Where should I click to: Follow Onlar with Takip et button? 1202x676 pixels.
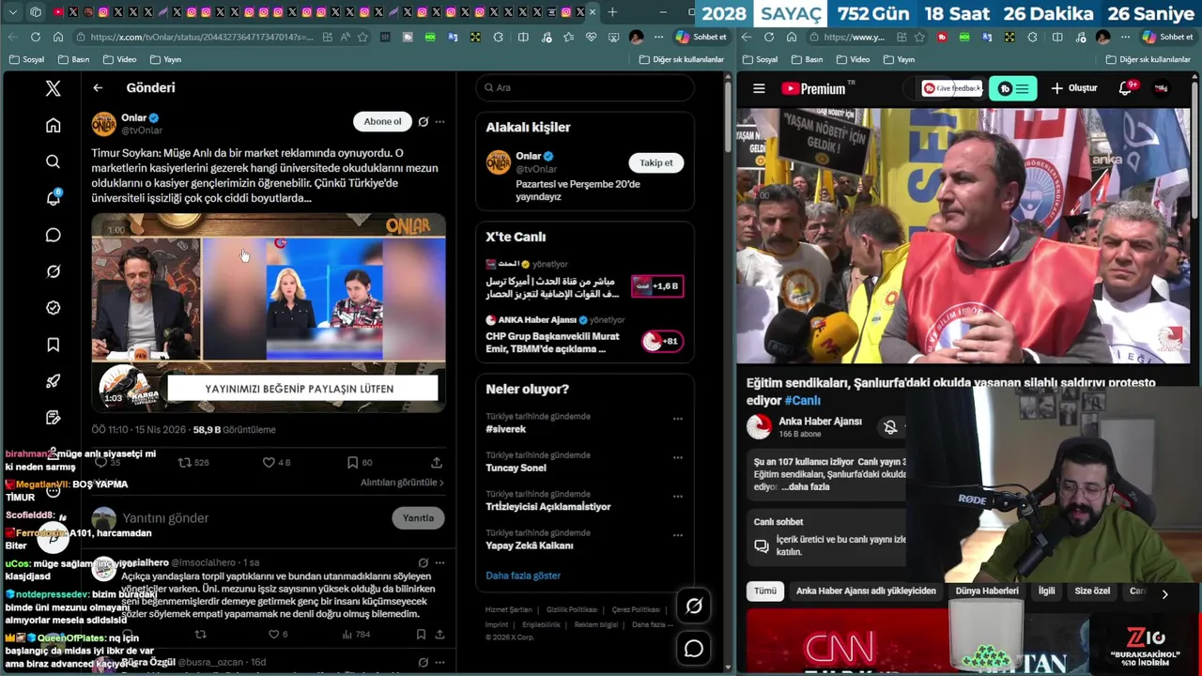click(656, 162)
